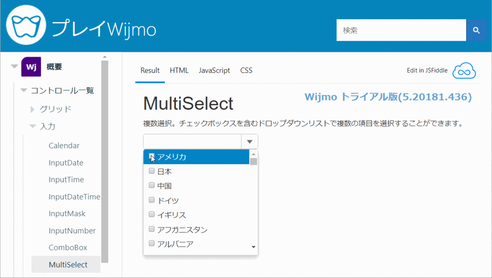This screenshot has width=492, height=278.
Task: Collapse the 入力 node arrow
Action: tap(33, 126)
